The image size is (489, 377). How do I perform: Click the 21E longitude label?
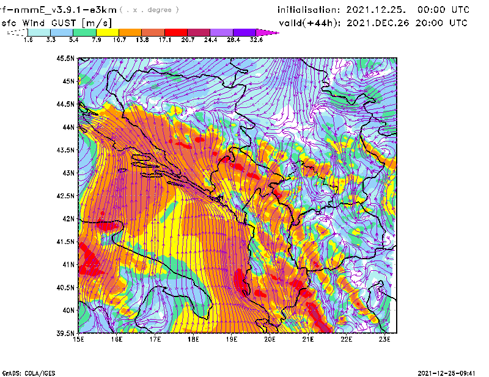(x=308, y=339)
